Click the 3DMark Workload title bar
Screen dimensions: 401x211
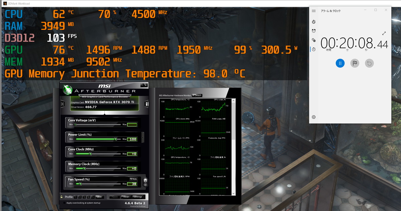coord(200,4)
